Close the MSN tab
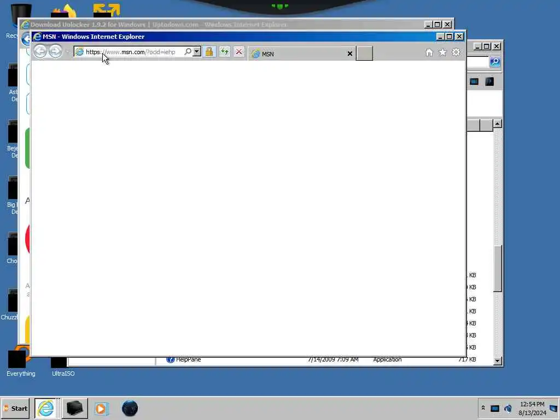The image size is (560, 420). 350,54
